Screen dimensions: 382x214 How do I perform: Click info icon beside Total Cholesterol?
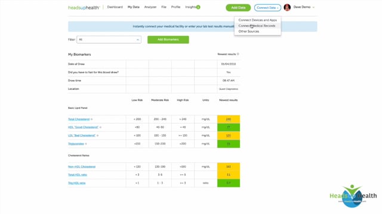pyautogui.click(x=91, y=119)
